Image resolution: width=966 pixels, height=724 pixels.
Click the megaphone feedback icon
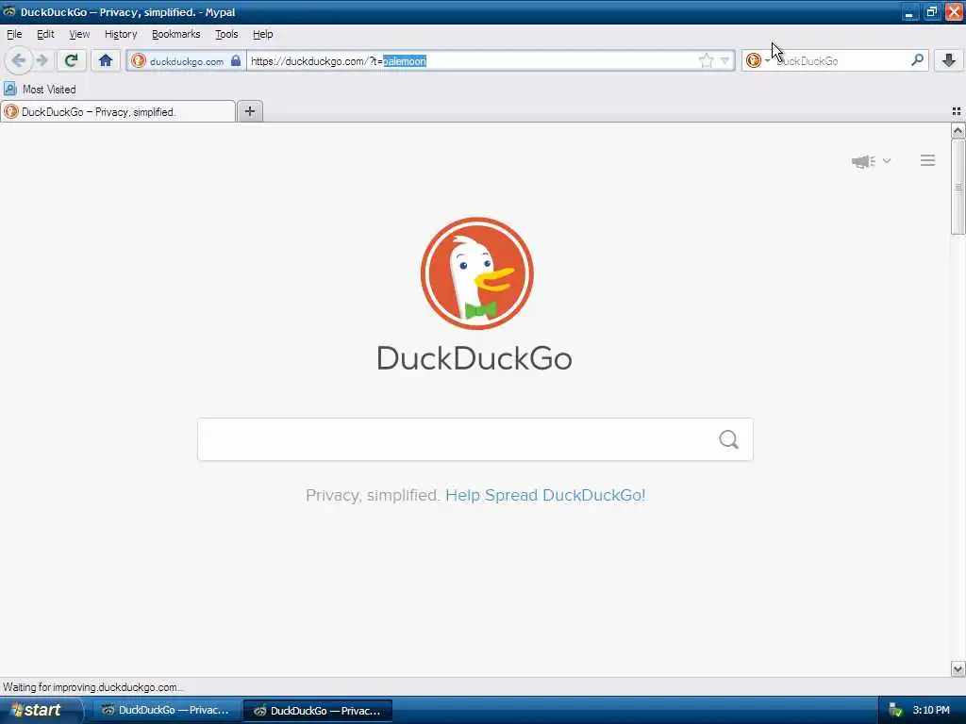863,161
